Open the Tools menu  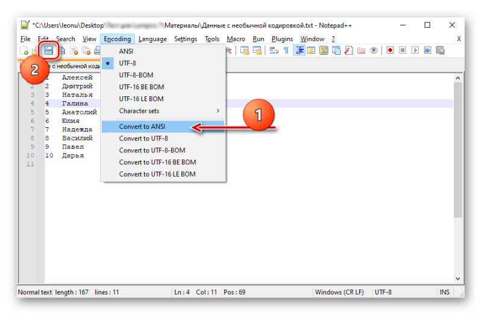[212, 39]
